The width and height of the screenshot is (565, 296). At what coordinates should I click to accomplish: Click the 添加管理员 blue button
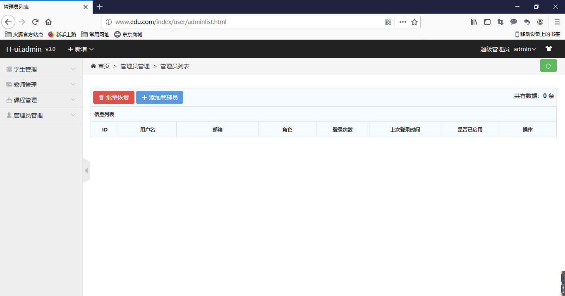pyautogui.click(x=160, y=97)
